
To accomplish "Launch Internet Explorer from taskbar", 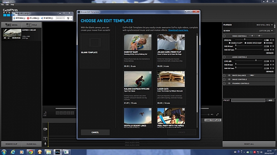I will (13, 152).
